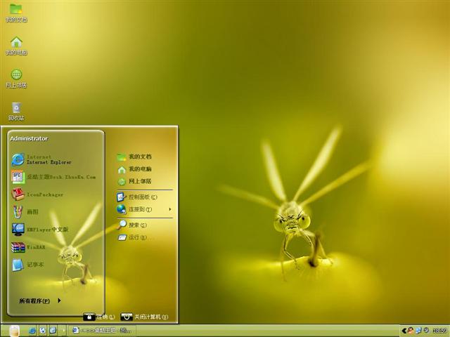Open the 我的文档 desktop icon
Screen dimensions: 450x337
(16, 13)
